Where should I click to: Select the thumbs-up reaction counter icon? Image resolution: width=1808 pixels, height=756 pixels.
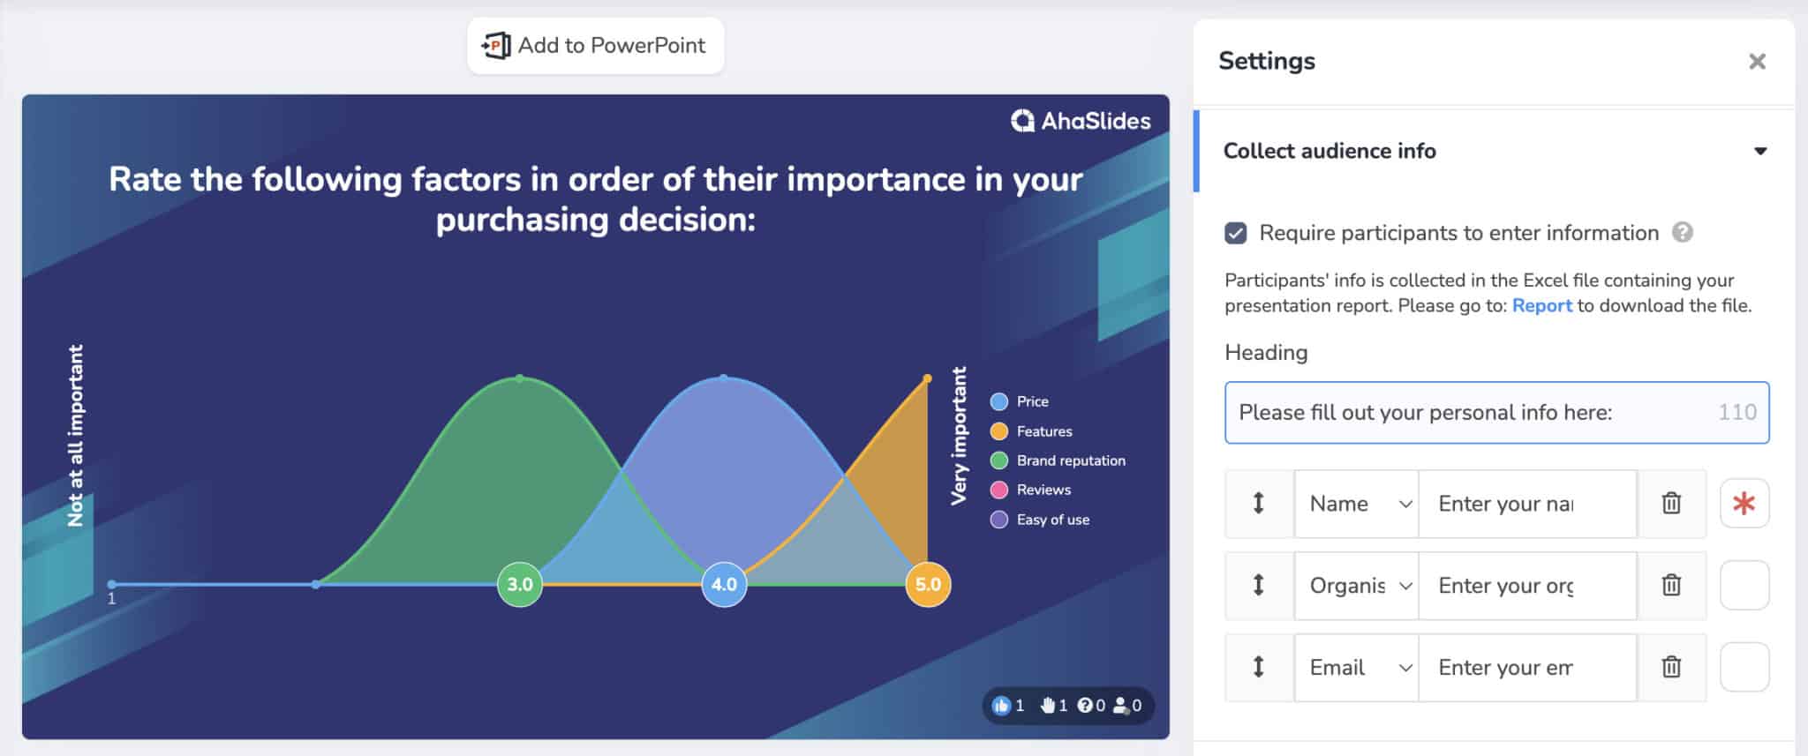tap(1002, 706)
